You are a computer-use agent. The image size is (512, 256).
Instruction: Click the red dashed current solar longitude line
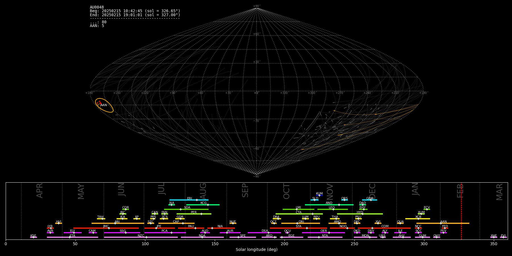coord(461,211)
